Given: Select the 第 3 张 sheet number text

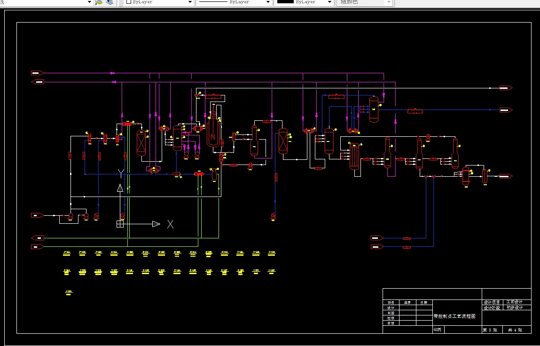Looking at the screenshot, I should tap(490, 330).
